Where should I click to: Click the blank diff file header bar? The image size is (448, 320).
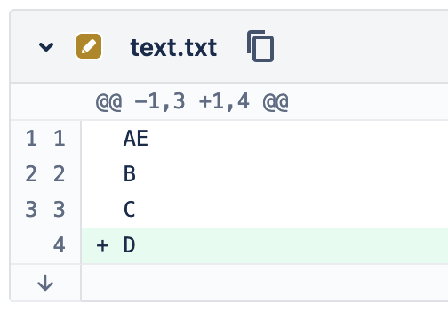coord(362,46)
